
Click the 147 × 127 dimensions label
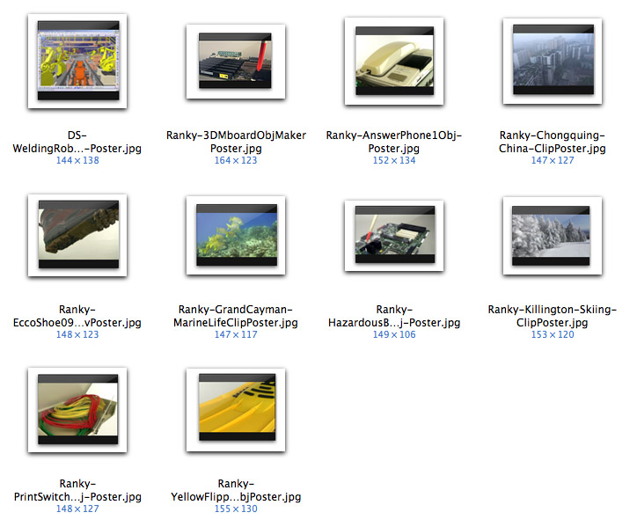553,160
